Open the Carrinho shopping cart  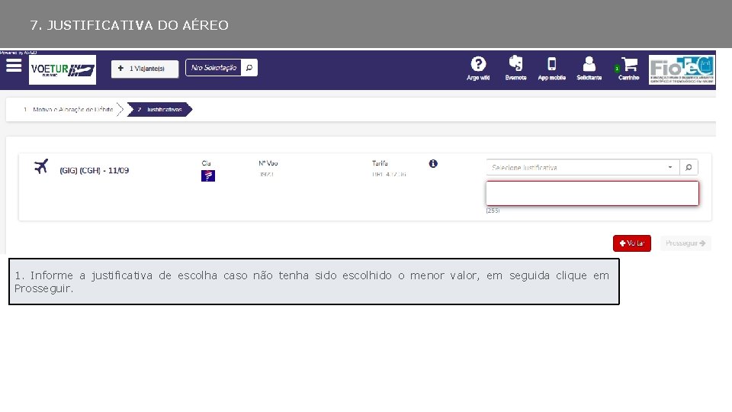pos(628,68)
